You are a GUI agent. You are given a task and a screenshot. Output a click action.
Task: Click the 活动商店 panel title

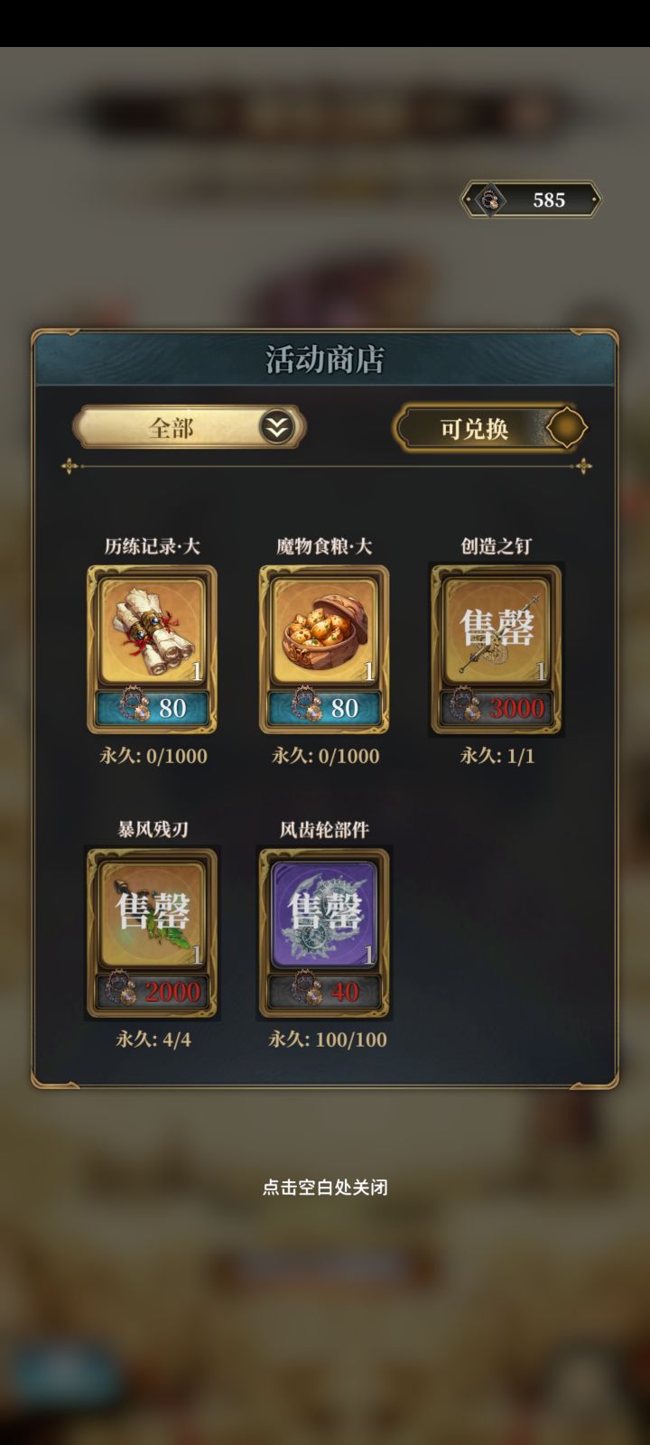[325, 359]
